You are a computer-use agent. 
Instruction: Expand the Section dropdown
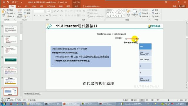[x=27, y=16]
